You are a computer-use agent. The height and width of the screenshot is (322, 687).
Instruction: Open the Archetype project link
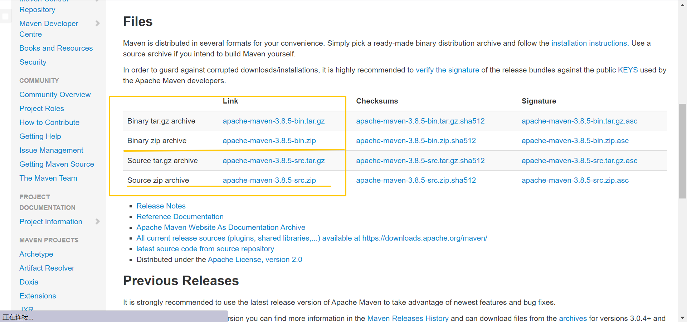click(x=36, y=254)
